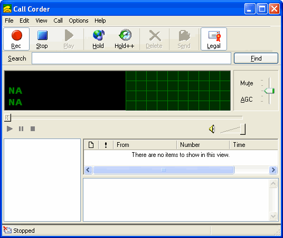Click the 'Stopped' status text
Viewport: 283px width, 238px height.
pos(24,231)
